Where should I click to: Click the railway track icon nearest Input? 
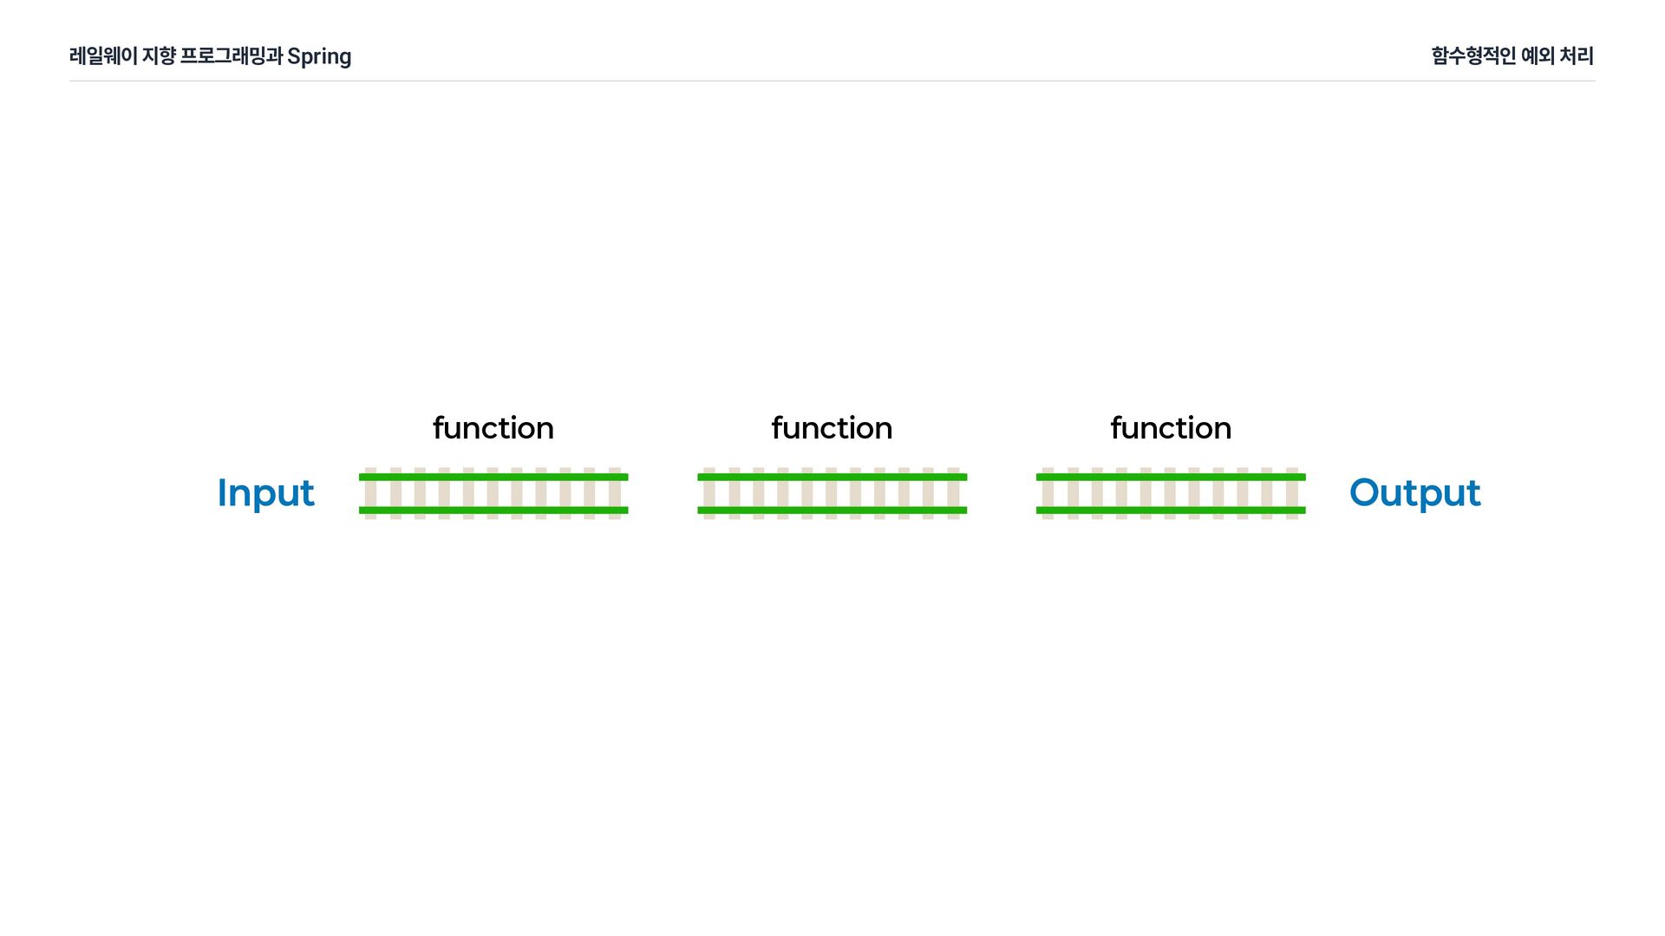[493, 493]
